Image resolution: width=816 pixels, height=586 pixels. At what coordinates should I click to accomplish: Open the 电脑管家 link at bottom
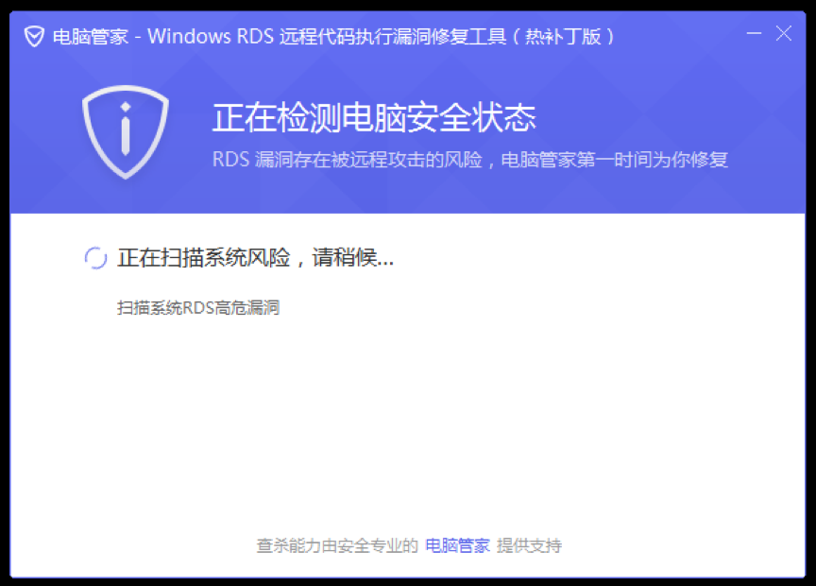457,545
